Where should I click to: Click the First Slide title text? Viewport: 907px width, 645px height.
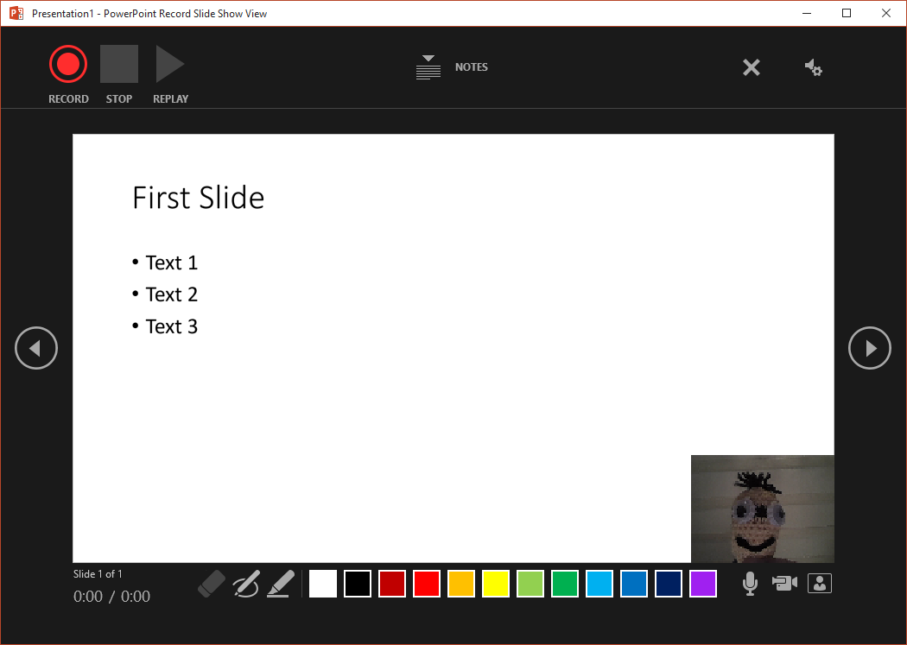click(x=199, y=198)
